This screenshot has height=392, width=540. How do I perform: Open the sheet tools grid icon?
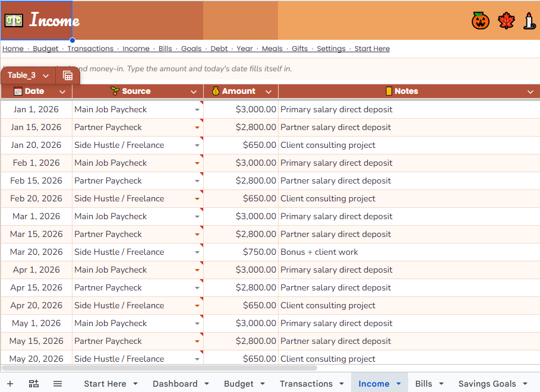coord(34,384)
